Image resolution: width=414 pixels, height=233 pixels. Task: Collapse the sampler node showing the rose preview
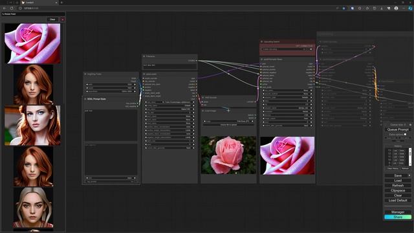coord(262,60)
